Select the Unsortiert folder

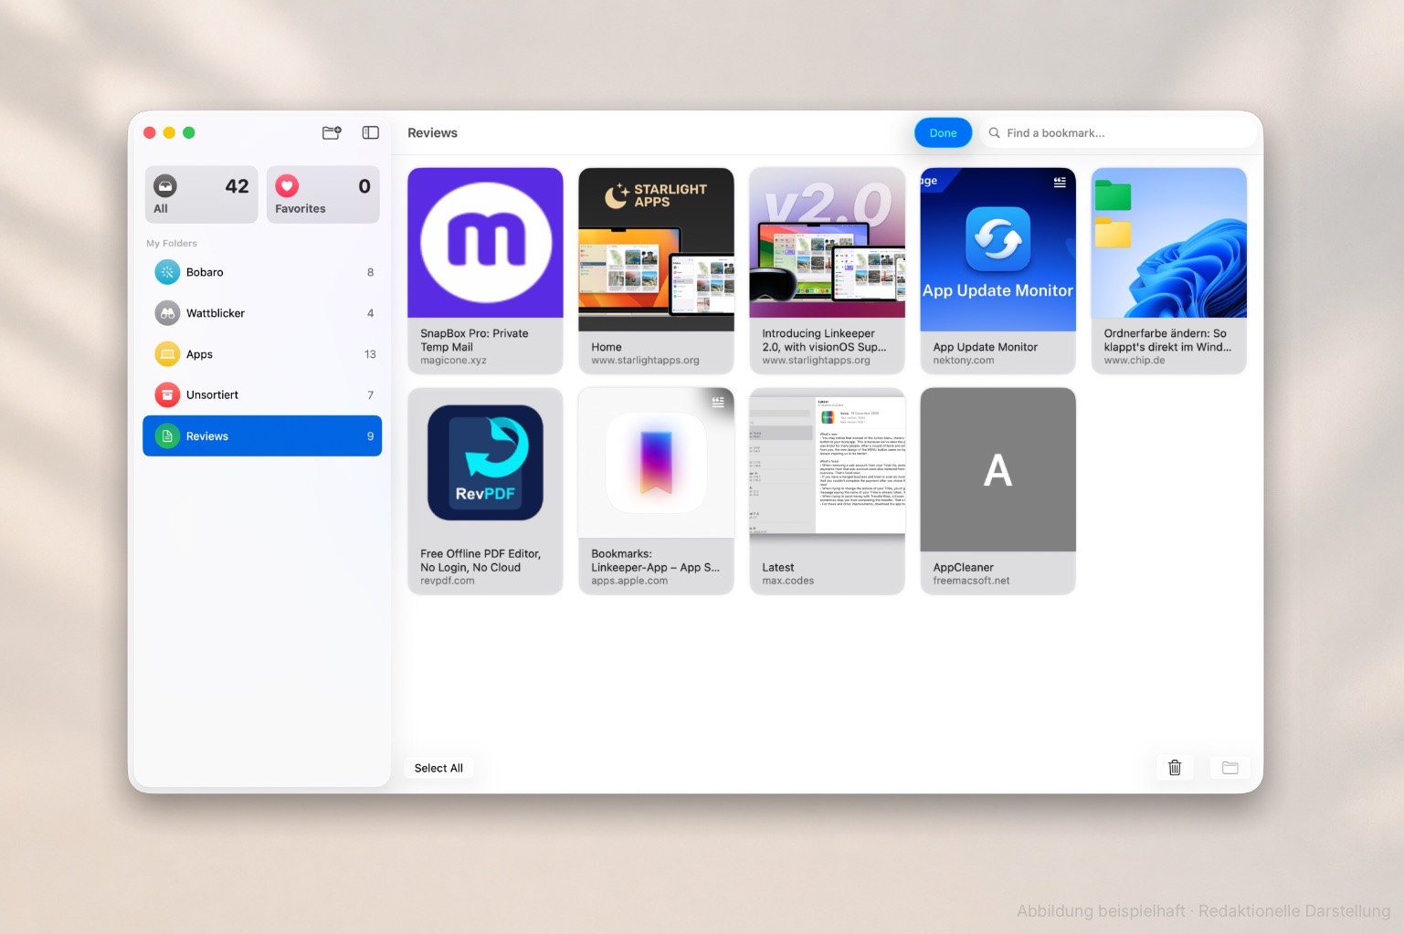262,394
